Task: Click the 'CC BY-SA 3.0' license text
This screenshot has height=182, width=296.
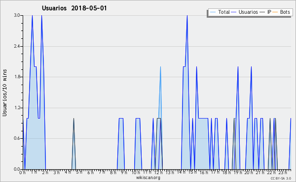Action: pos(281,179)
